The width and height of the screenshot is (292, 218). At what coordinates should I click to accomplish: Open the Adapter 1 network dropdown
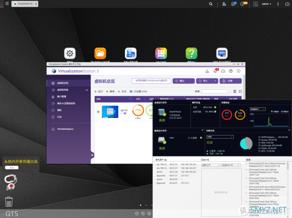258,109
